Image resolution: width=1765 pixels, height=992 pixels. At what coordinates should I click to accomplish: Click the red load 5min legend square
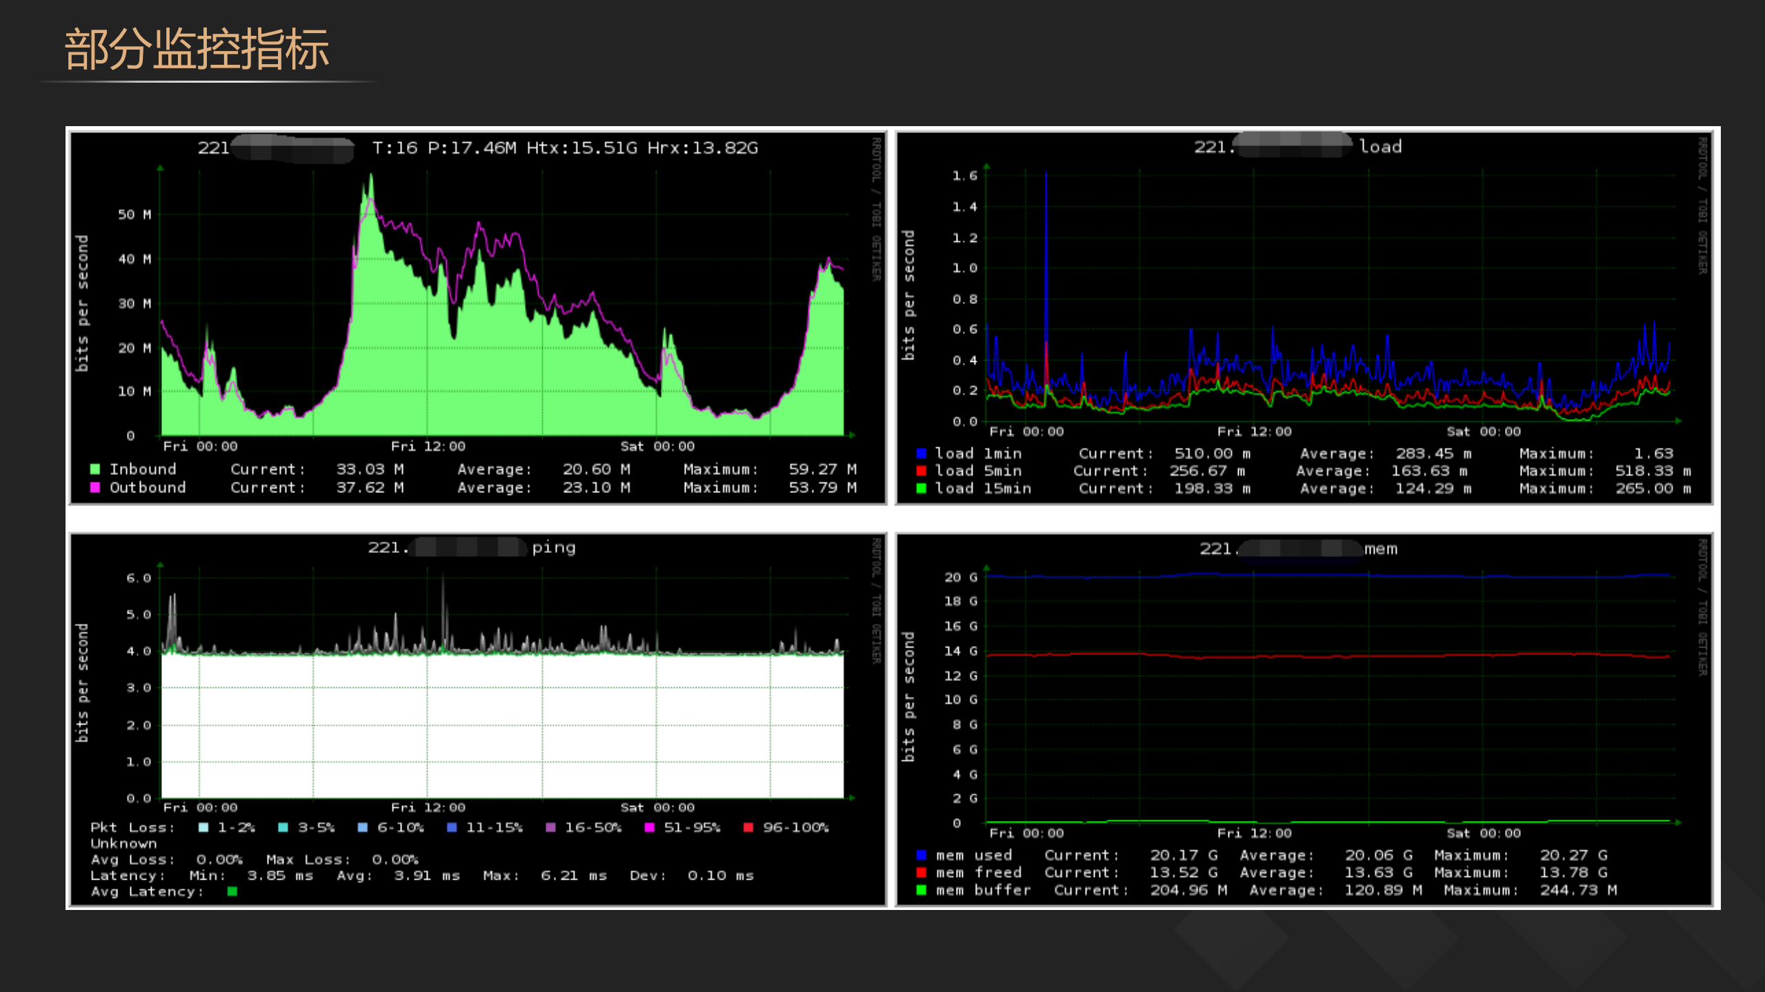click(921, 471)
